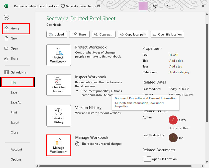Screen dimensions: 209x168
Task: Click the scroll down arrow
Action: 207,162
